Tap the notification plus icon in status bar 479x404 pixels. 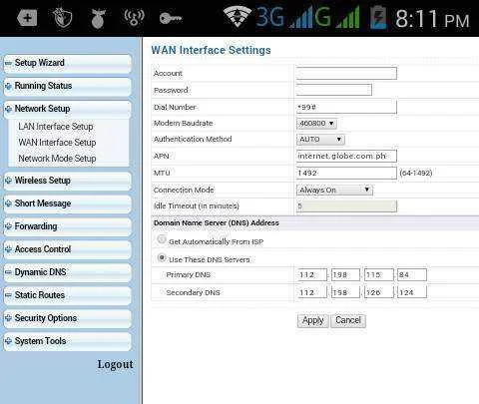pyautogui.click(x=27, y=18)
